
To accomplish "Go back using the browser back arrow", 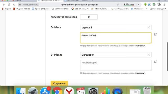I will click(x=4, y=5).
